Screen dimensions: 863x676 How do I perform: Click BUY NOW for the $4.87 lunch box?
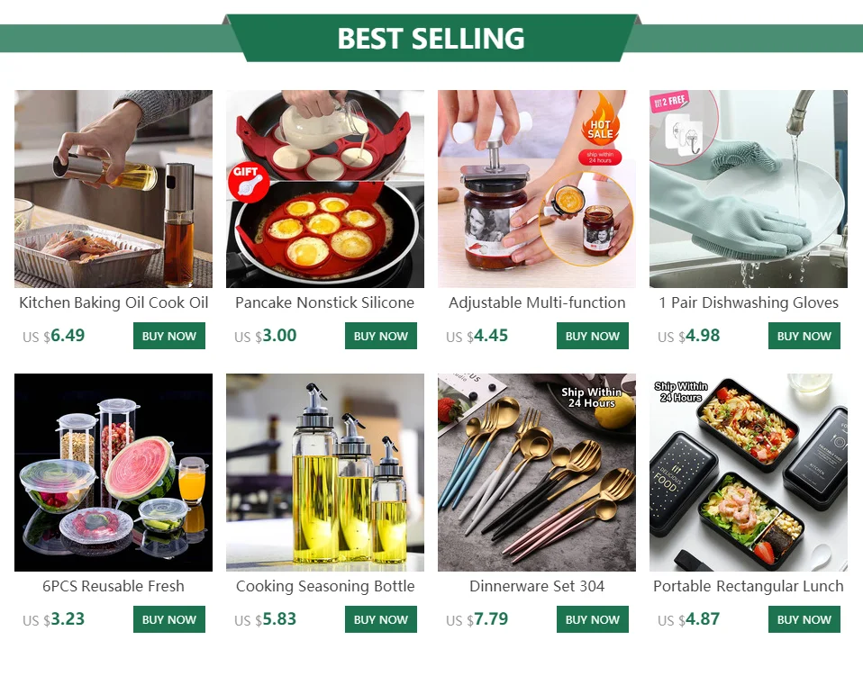(x=804, y=619)
